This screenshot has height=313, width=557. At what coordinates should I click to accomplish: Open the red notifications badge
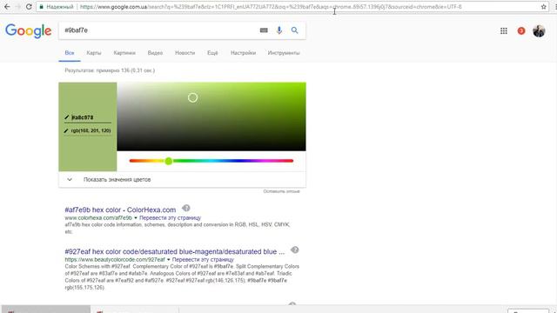(x=521, y=31)
